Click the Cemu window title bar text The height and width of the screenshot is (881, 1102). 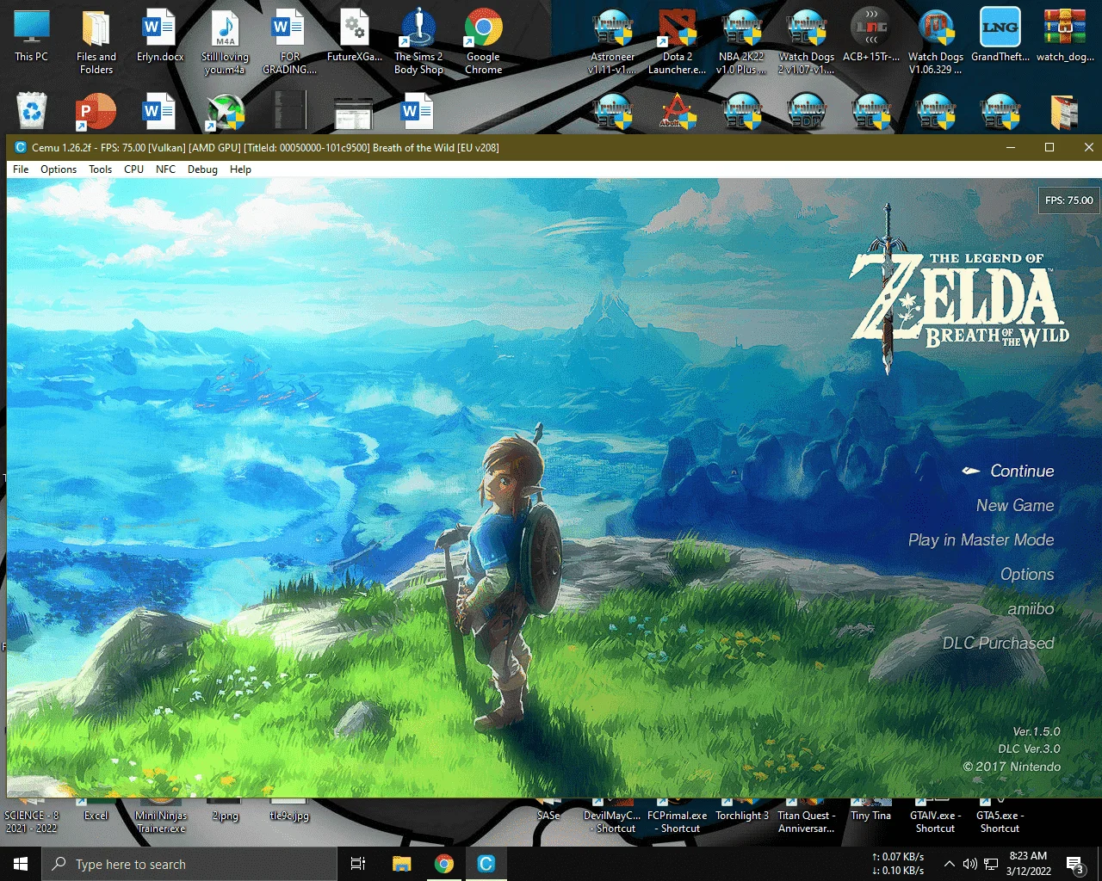point(265,147)
